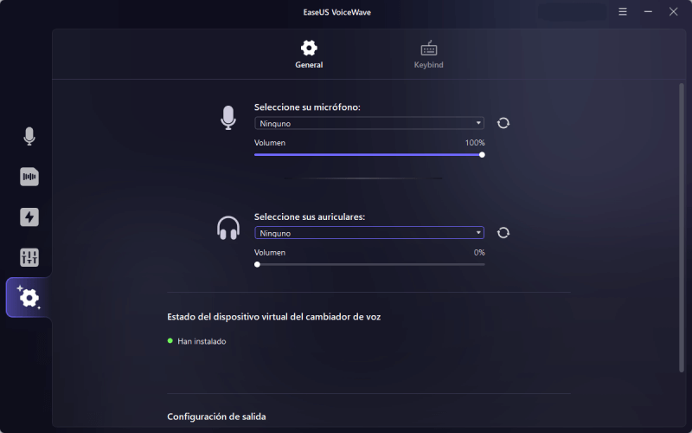Open the lightning bolt soundboard sidebar icon

coord(29,216)
